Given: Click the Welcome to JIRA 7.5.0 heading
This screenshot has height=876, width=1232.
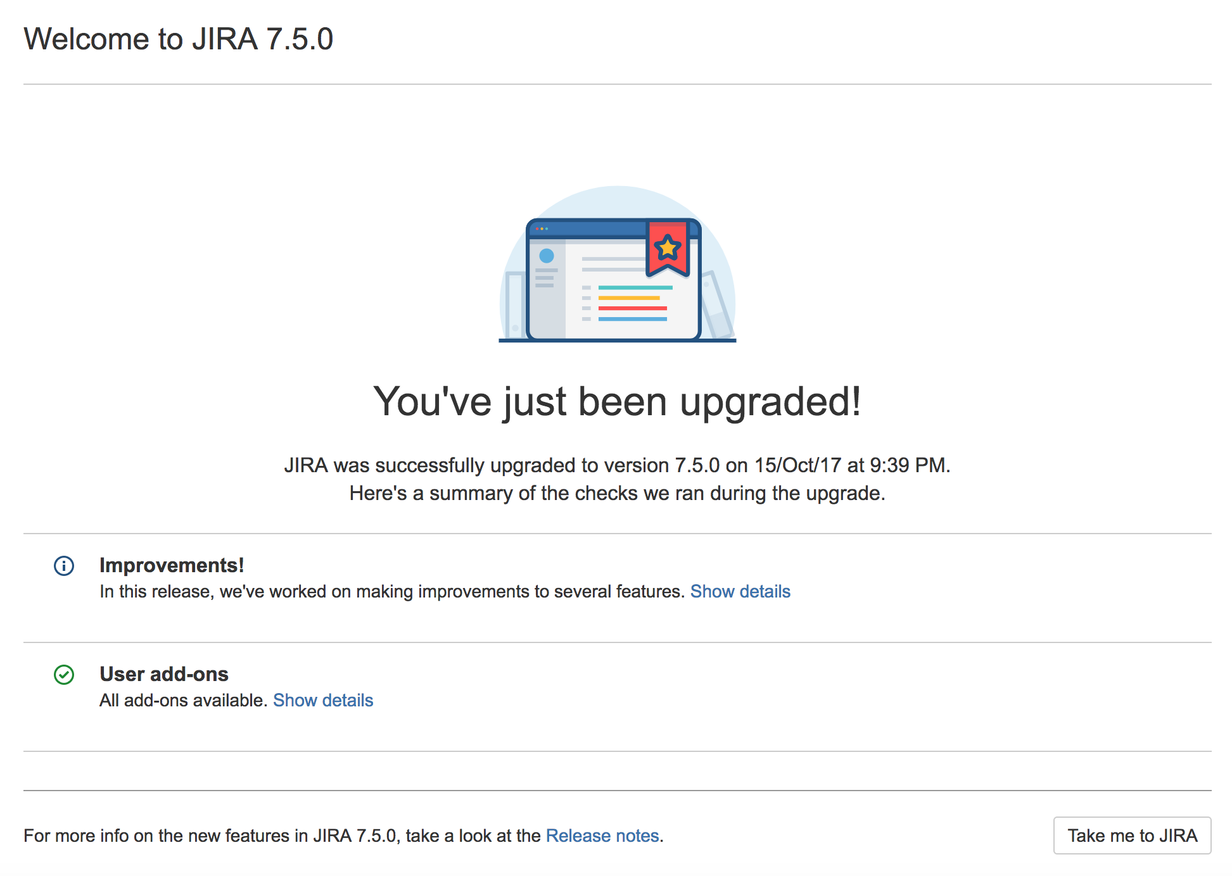Looking at the screenshot, I should [179, 39].
